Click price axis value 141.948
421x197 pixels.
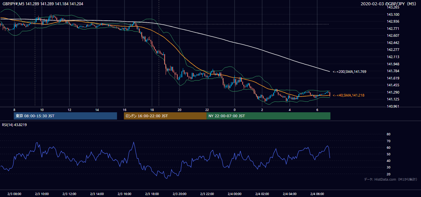click(393, 64)
